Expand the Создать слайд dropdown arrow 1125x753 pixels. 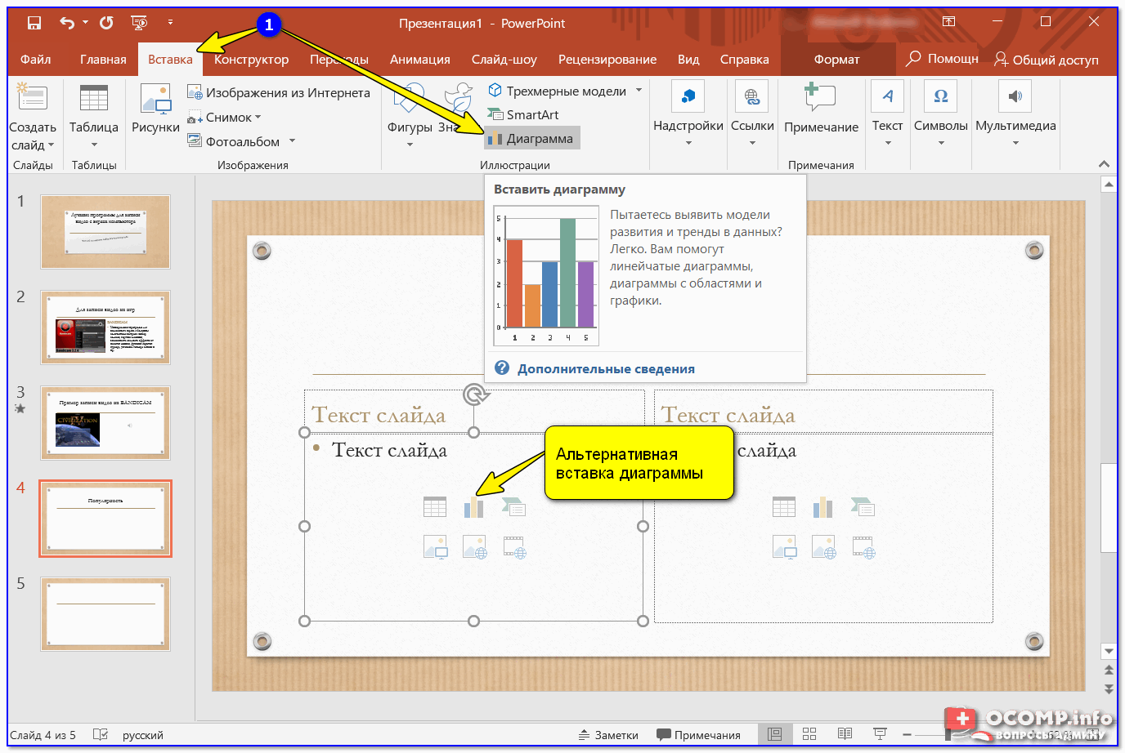[x=51, y=145]
